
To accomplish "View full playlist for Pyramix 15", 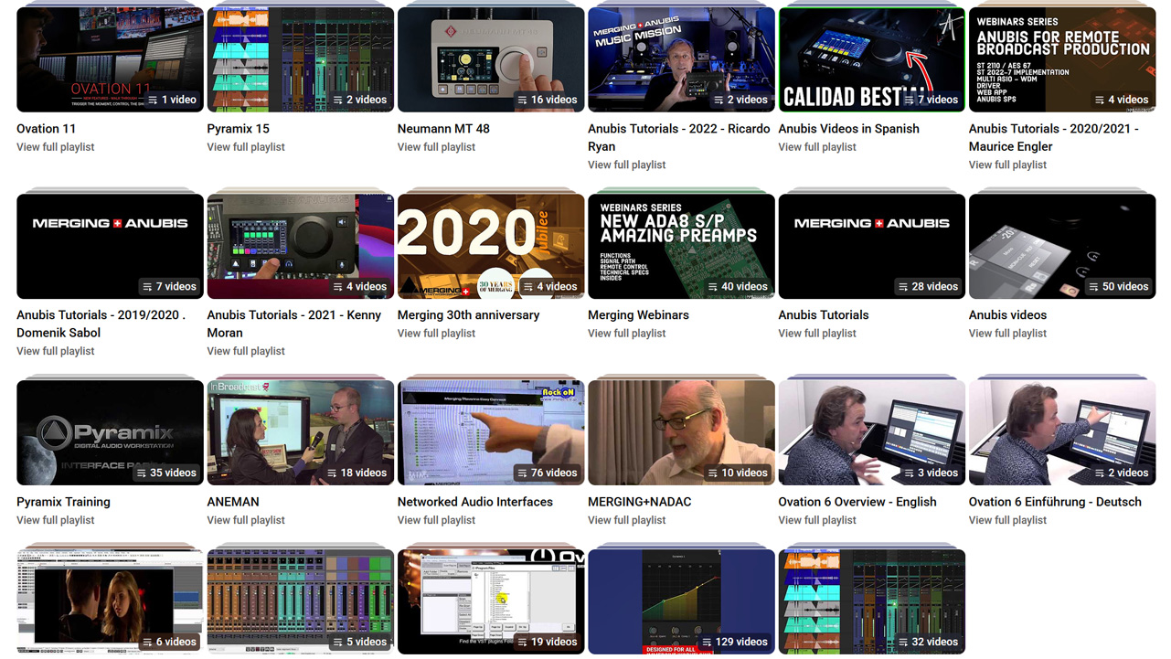I will tap(246, 147).
